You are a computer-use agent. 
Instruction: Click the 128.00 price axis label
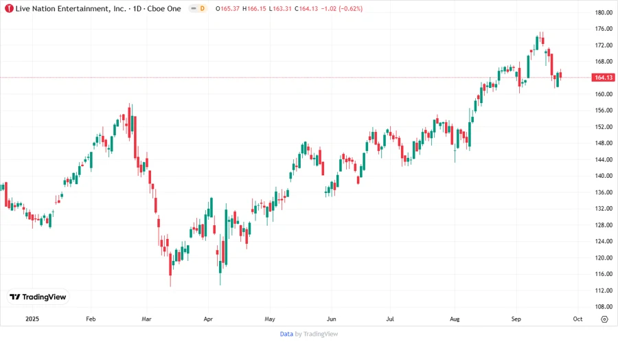604,225
